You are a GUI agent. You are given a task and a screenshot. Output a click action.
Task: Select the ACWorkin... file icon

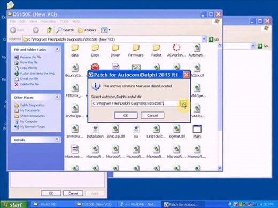tap(176, 50)
